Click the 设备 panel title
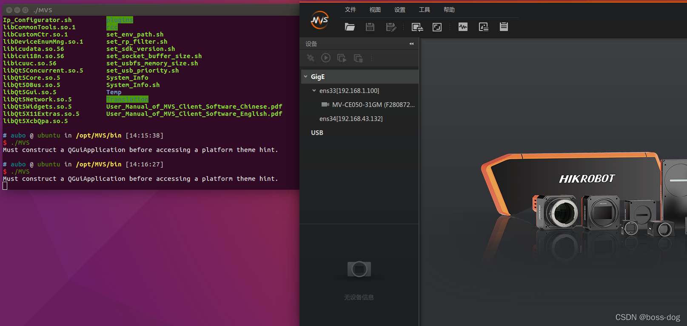This screenshot has width=687, height=326. [x=311, y=44]
